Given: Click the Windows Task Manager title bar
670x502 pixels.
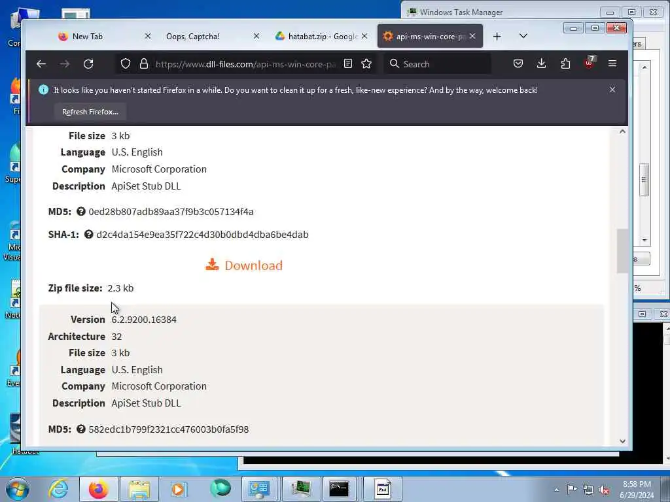Looking at the screenshot, I should tap(500, 12).
